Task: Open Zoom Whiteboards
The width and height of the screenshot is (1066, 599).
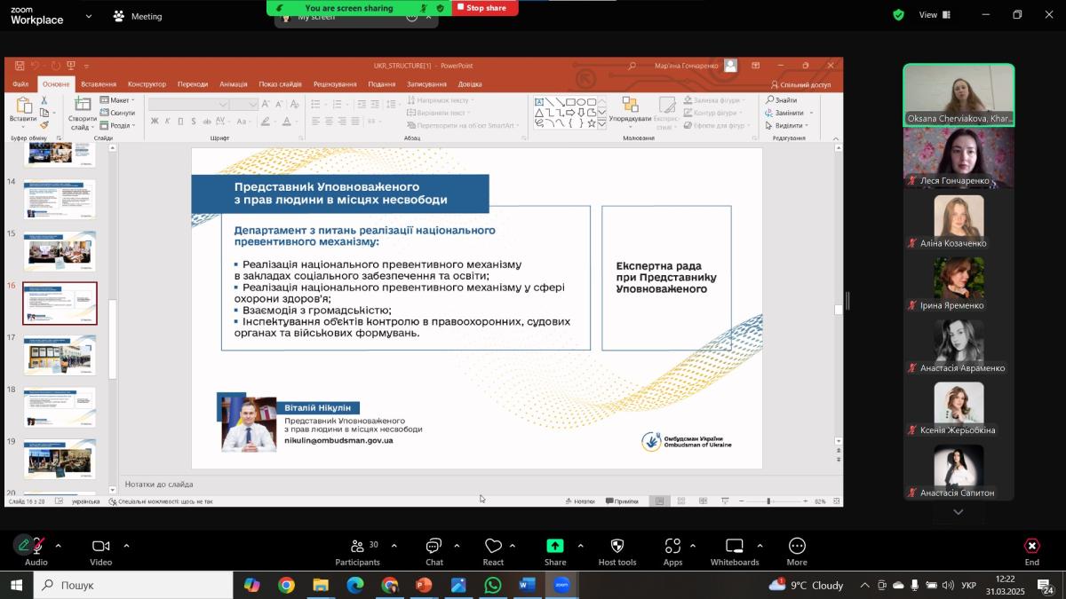Action: pyautogui.click(x=734, y=547)
